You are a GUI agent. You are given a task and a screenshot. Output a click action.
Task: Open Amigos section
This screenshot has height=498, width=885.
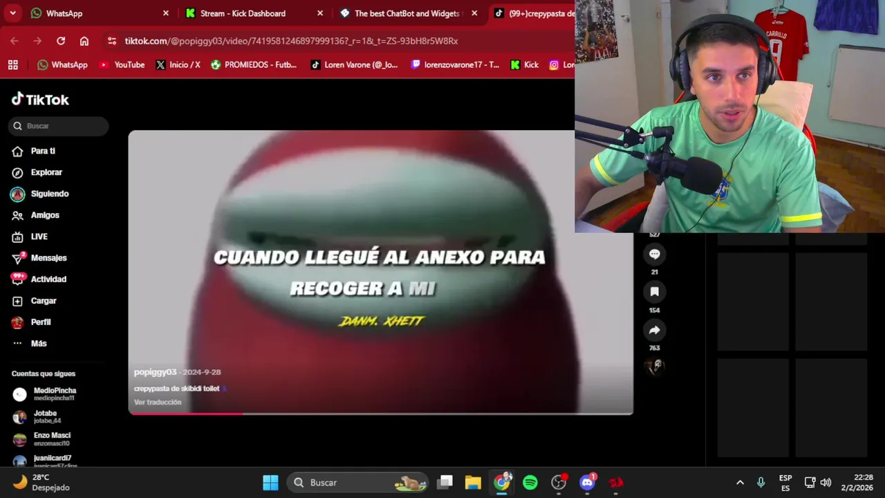pos(35,215)
